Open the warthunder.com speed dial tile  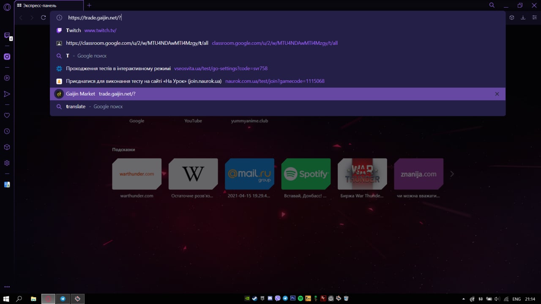pos(137,174)
